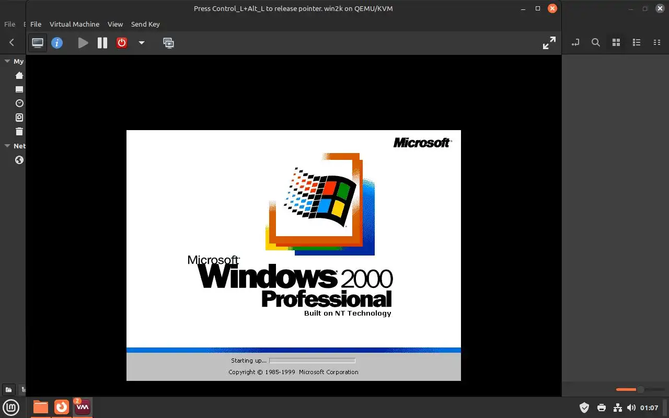Switch file manager to icon view

(x=616, y=43)
